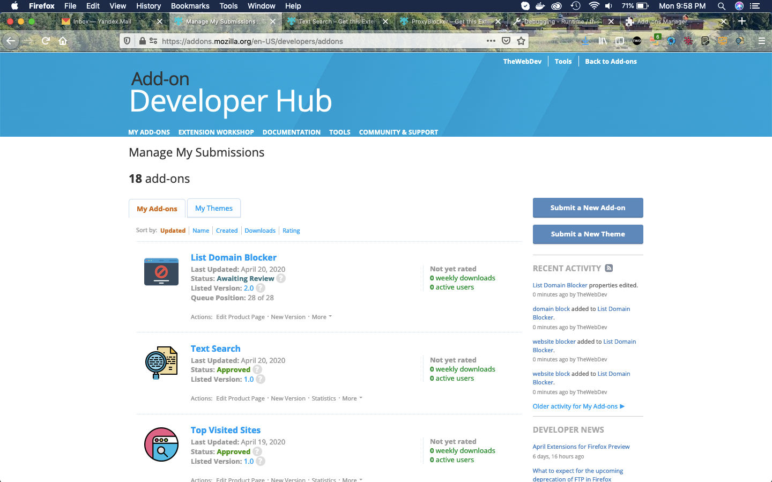Open TheWebDev account menu
This screenshot has height=482, width=772.
coord(522,62)
